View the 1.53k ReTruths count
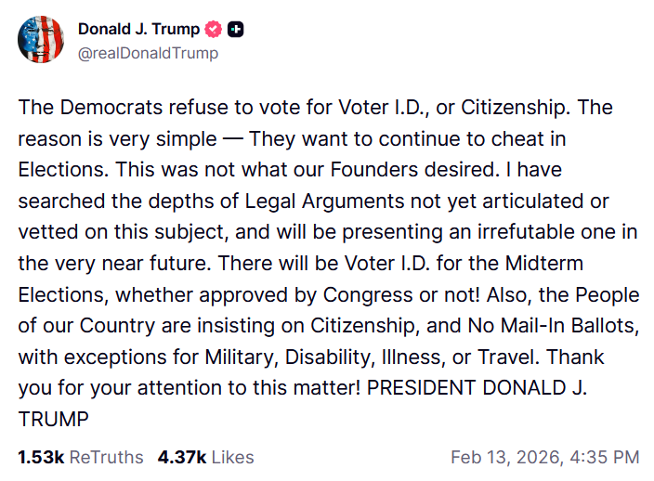The width and height of the screenshot is (654, 481). coord(41,457)
